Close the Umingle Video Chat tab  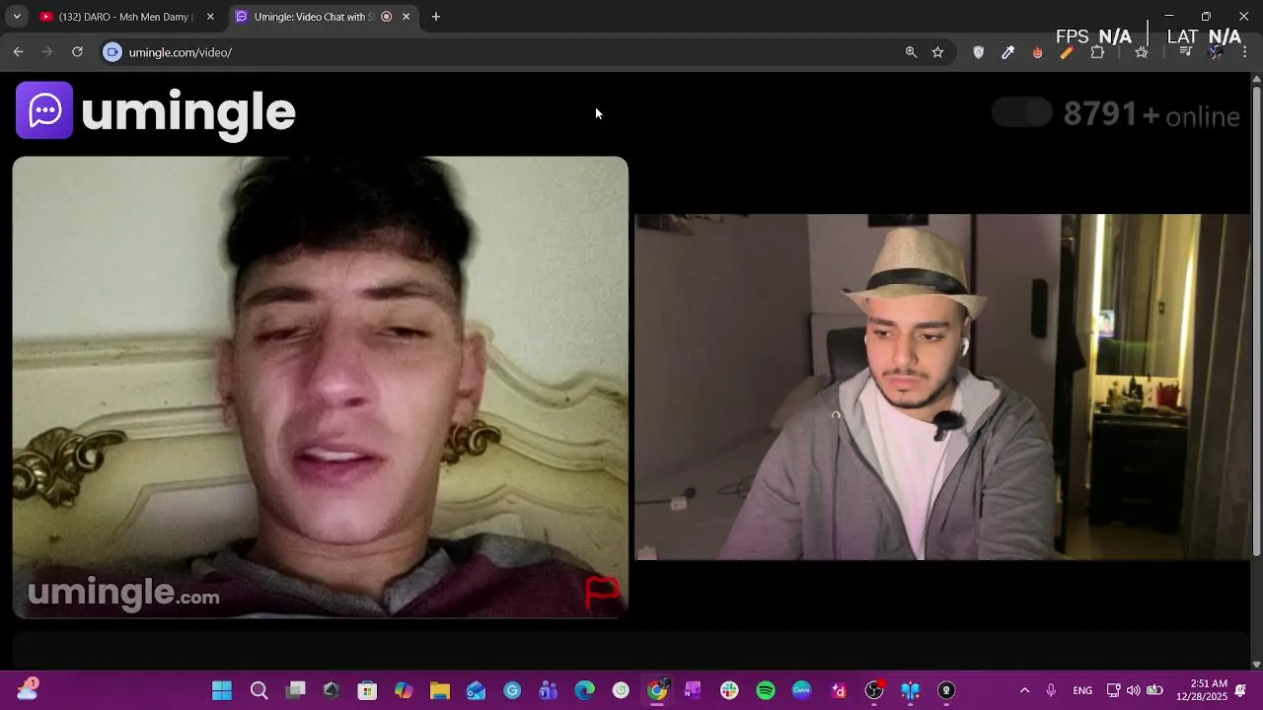(406, 17)
